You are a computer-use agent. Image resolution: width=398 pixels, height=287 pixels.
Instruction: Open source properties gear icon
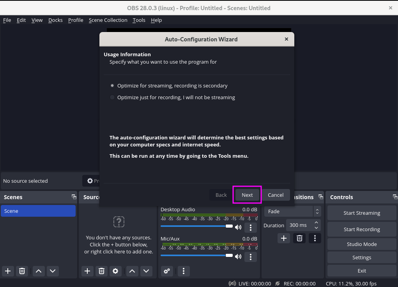coord(115,271)
